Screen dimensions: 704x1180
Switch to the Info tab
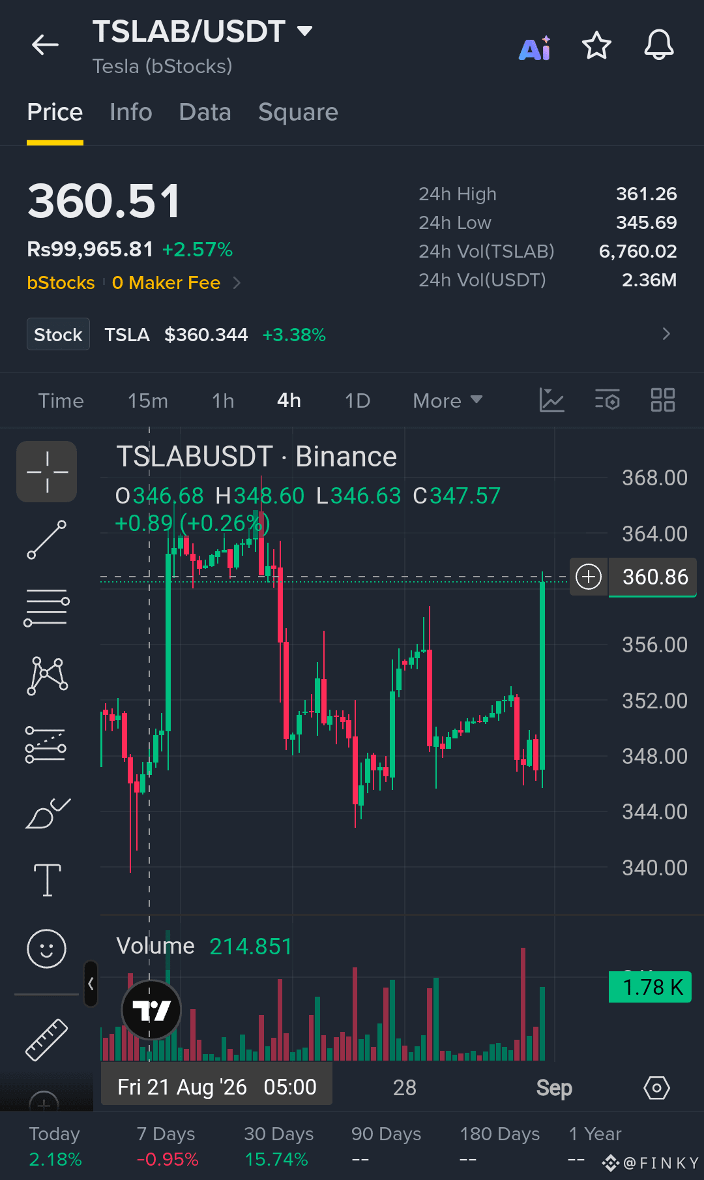pyautogui.click(x=130, y=112)
